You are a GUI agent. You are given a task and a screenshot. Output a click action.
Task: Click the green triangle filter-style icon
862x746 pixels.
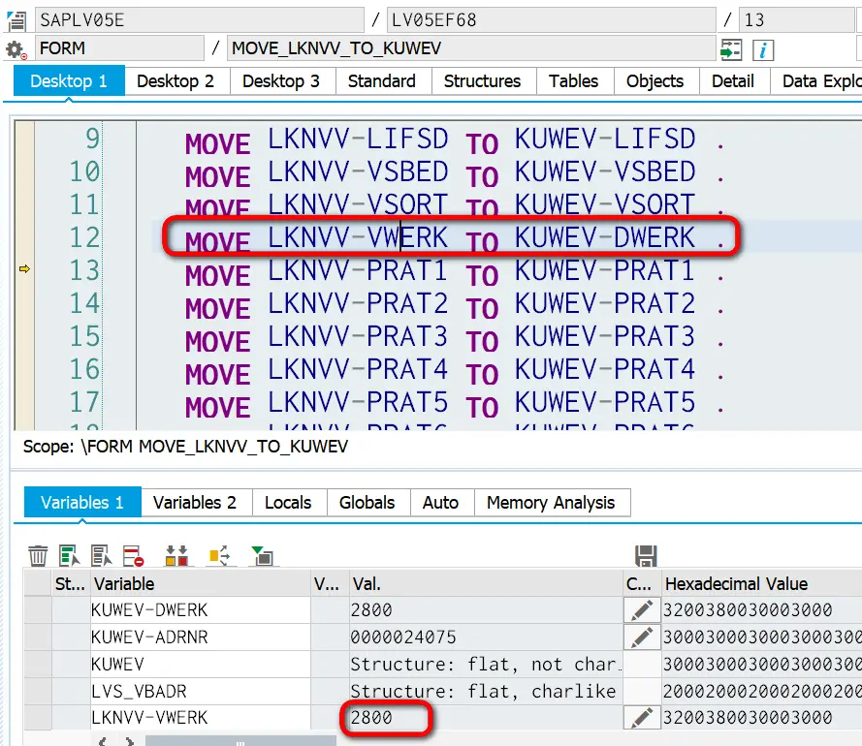[263, 555]
